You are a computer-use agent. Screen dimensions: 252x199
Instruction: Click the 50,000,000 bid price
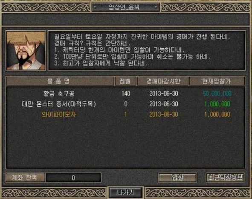pos(217,94)
